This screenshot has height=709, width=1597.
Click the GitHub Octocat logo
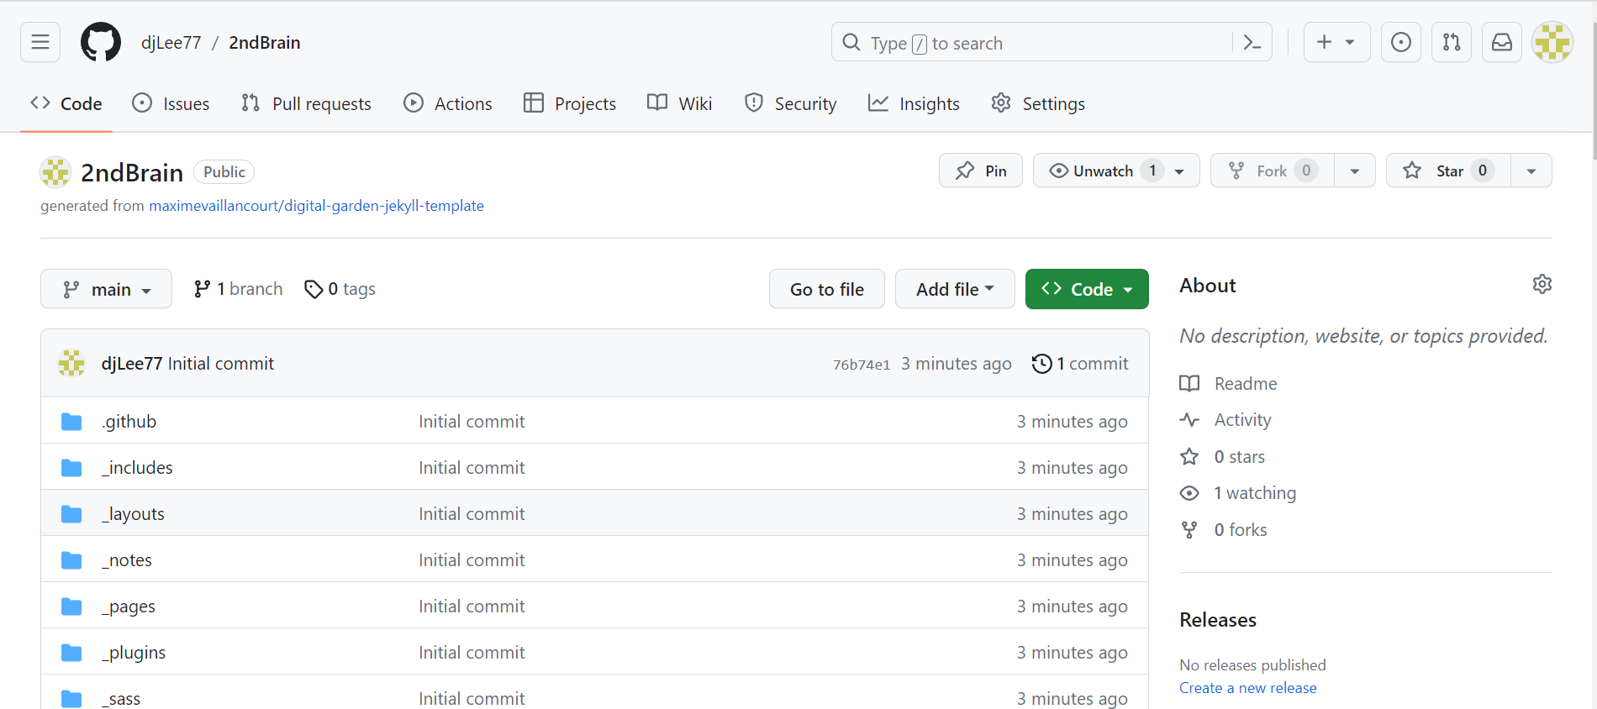point(101,42)
